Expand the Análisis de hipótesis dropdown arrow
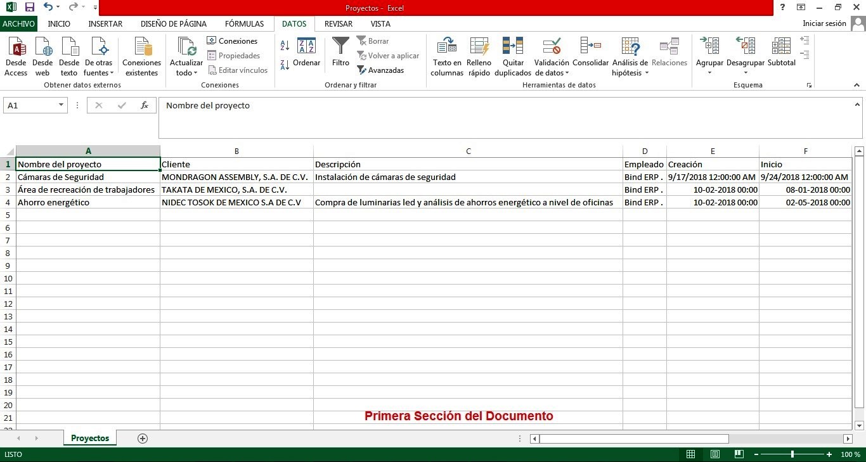The image size is (866, 462). pyautogui.click(x=647, y=74)
